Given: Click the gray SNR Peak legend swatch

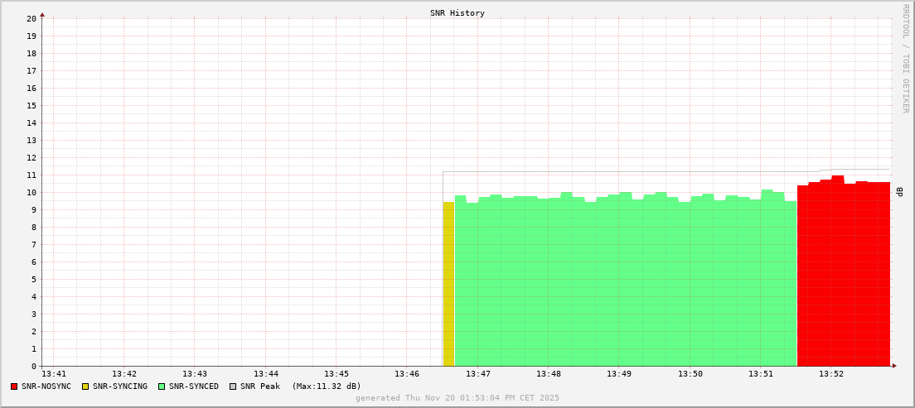Looking at the screenshot, I should point(233,386).
